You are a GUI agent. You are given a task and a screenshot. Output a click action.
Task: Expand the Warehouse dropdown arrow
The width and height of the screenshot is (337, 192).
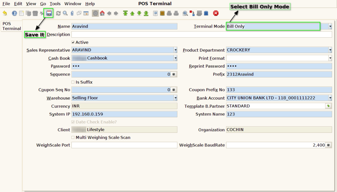click(x=176, y=98)
